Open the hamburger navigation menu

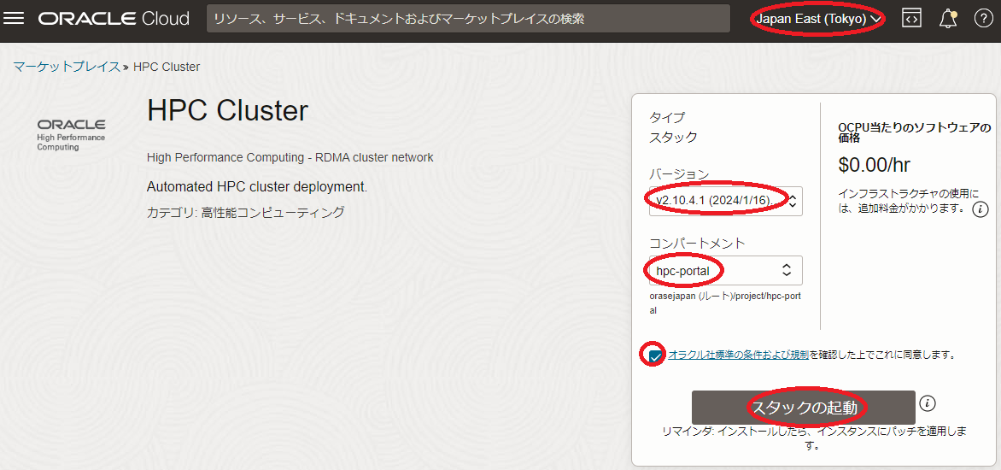point(15,19)
